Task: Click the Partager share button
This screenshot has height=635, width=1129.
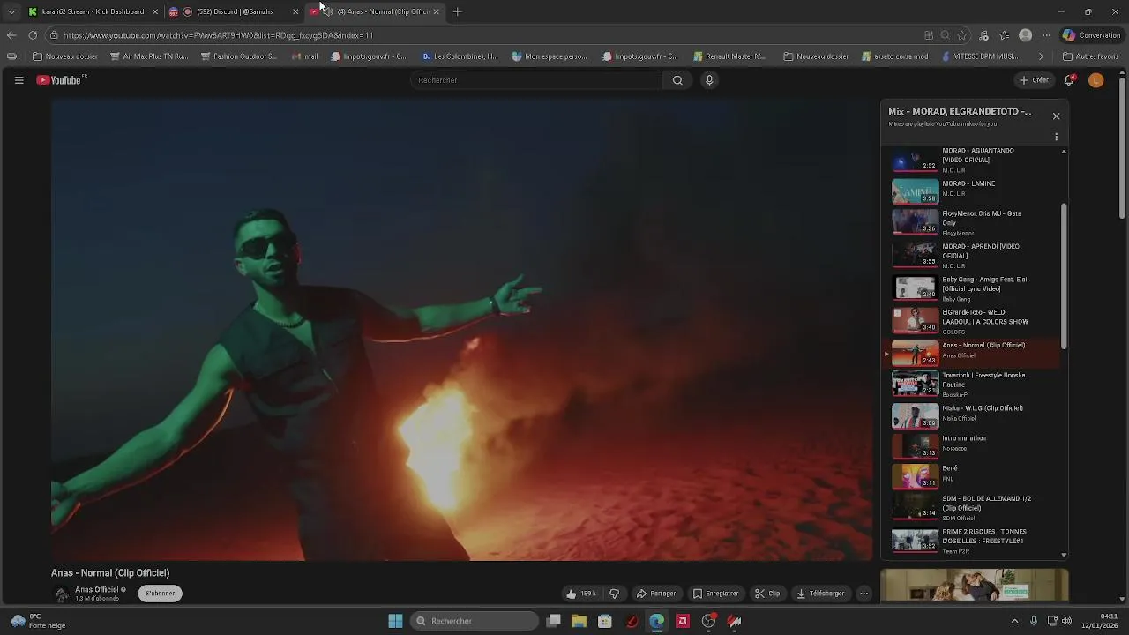Action: [656, 594]
